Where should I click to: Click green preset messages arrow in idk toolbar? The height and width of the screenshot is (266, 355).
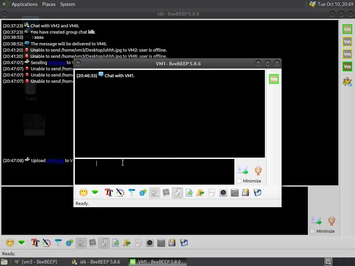[21, 243]
